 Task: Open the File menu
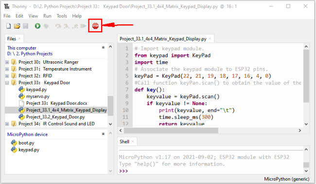[7, 16]
